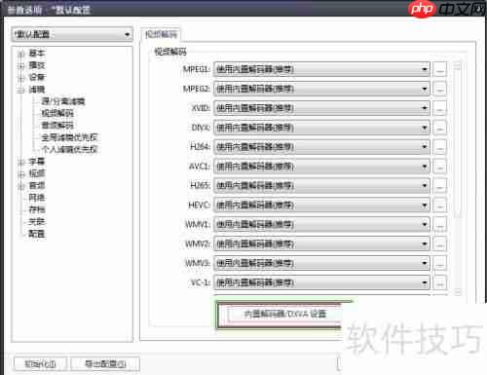Click the ... button beside H265

tap(439, 186)
